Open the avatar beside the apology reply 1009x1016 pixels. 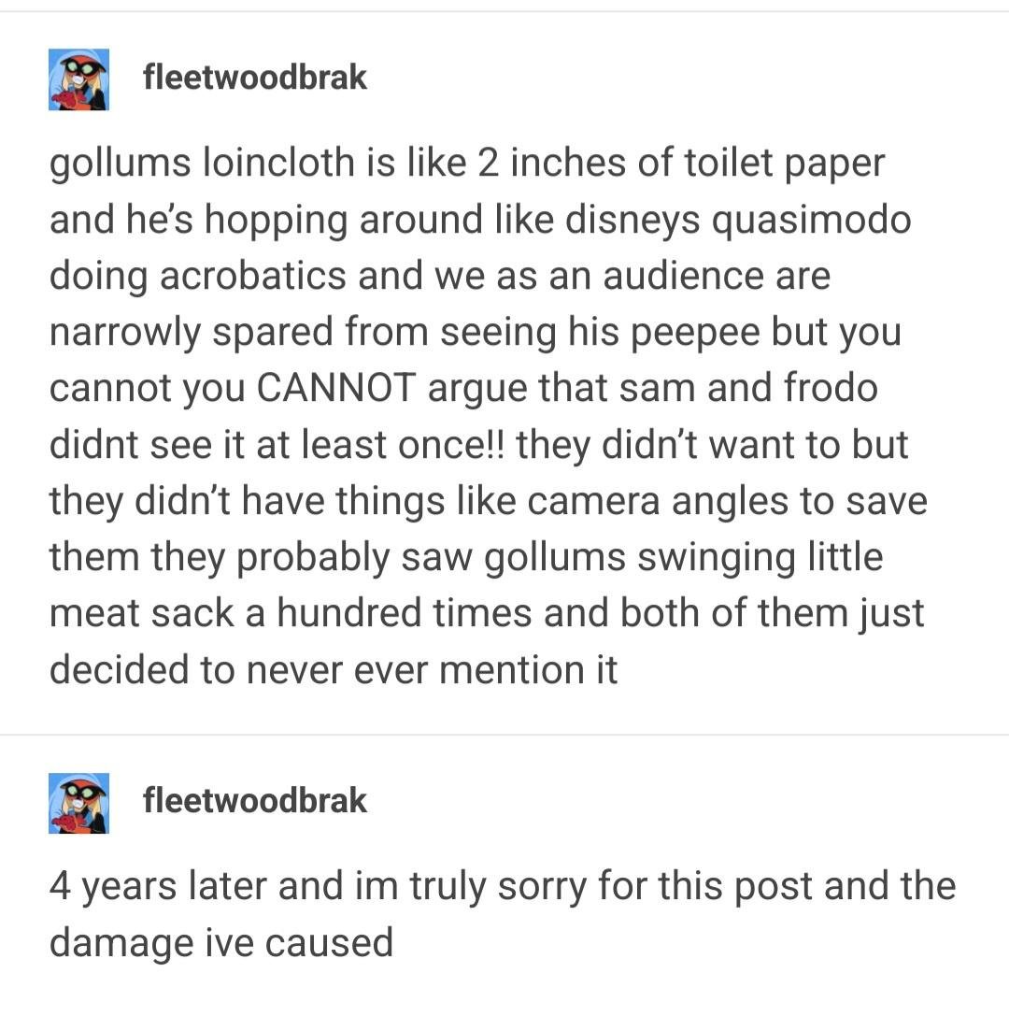(79, 803)
